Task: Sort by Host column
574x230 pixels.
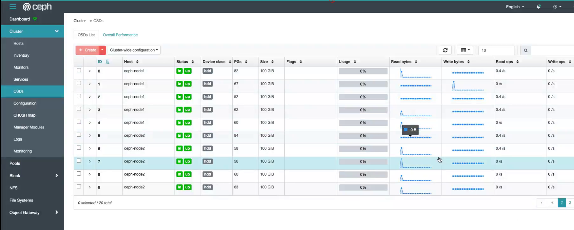Action: (x=137, y=62)
